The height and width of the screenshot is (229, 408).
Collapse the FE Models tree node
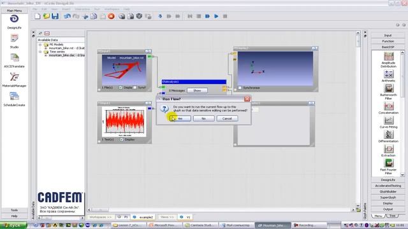click(40, 45)
